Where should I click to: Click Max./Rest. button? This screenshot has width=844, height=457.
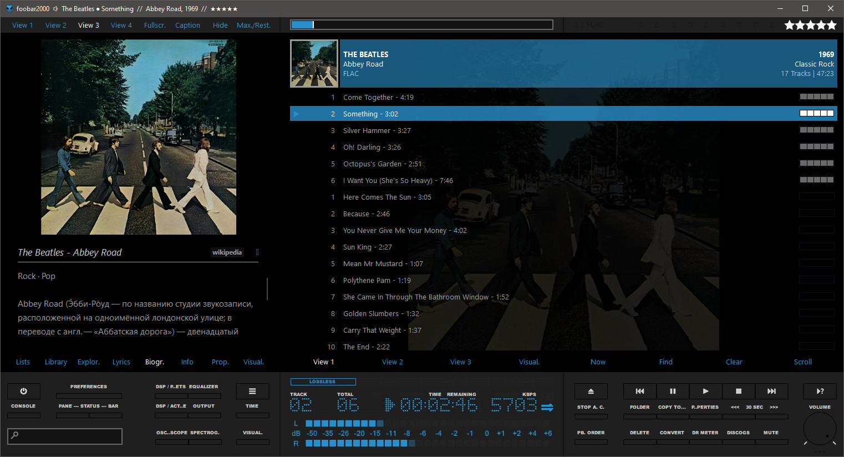pos(253,25)
